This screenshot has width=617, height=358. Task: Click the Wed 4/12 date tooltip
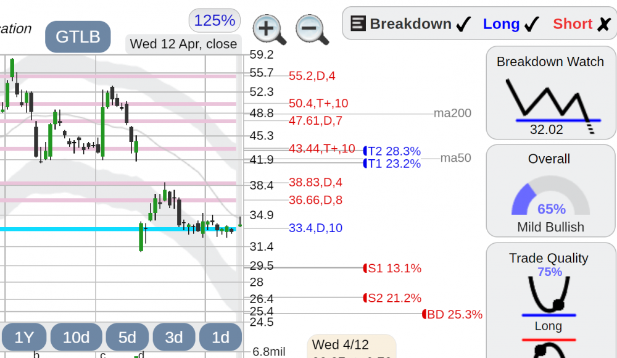pyautogui.click(x=352, y=346)
